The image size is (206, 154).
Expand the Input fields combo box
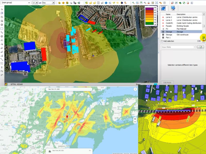tap(195, 47)
